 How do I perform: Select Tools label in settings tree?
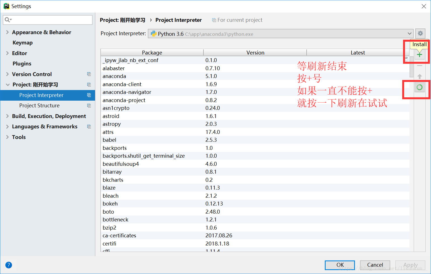[x=19, y=137]
